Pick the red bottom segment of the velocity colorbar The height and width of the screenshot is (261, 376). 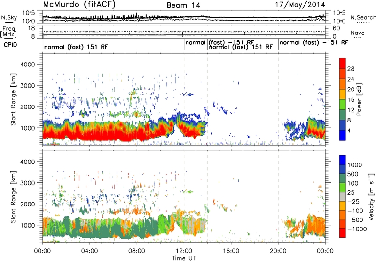click(343, 233)
